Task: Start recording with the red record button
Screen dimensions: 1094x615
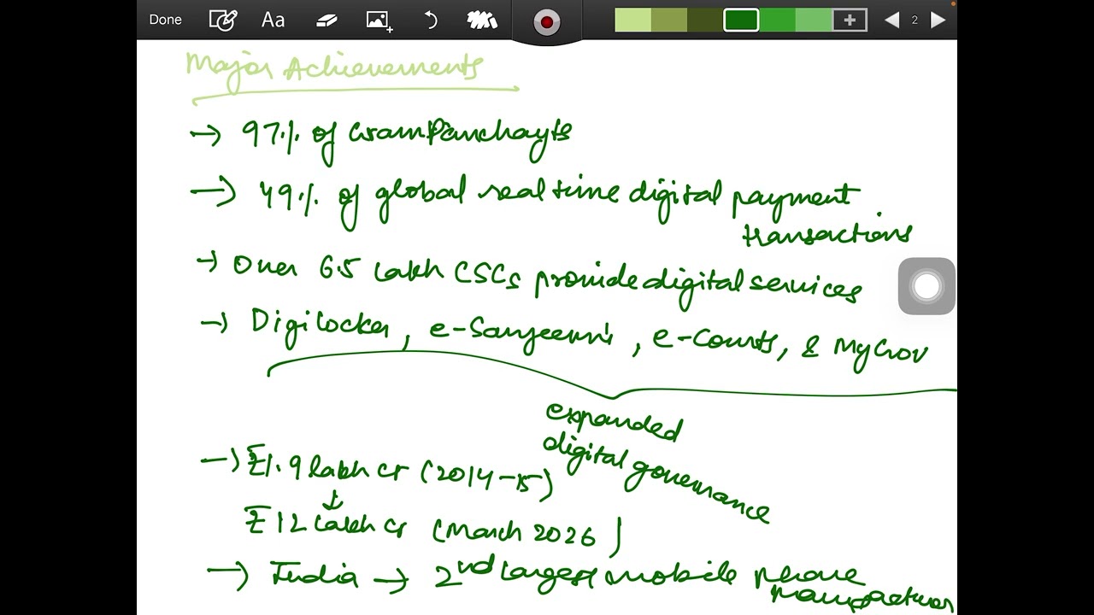Action: [x=546, y=21]
